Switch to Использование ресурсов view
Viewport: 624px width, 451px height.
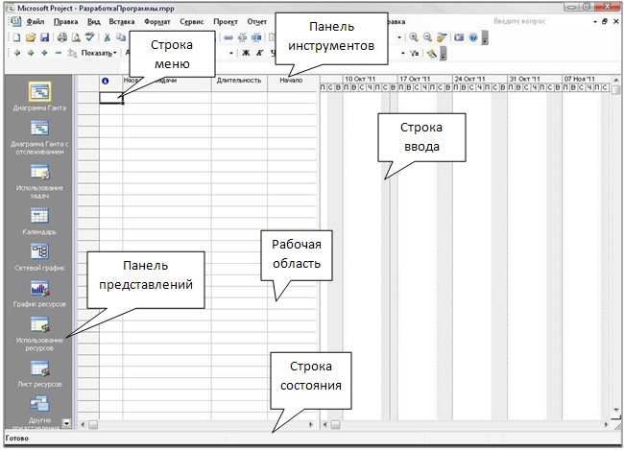[x=39, y=334]
